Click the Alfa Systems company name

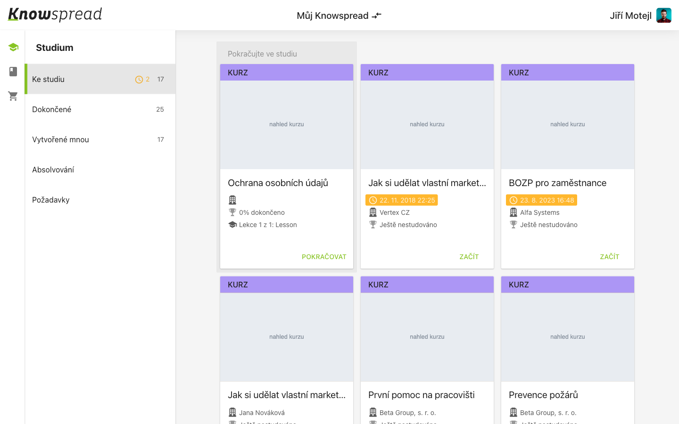tap(540, 212)
